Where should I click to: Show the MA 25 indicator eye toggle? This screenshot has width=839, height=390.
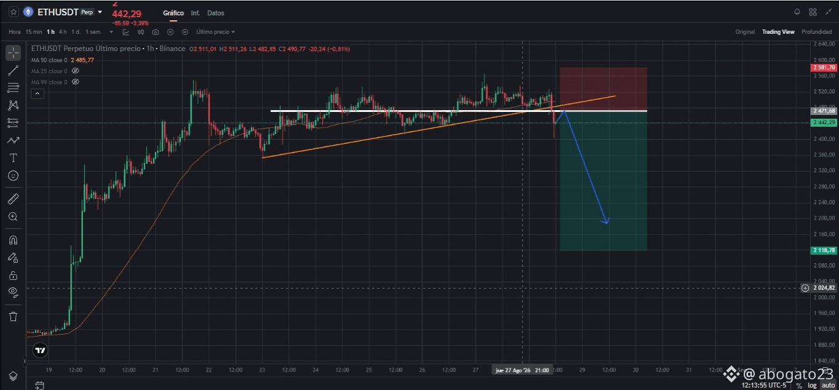[76, 71]
